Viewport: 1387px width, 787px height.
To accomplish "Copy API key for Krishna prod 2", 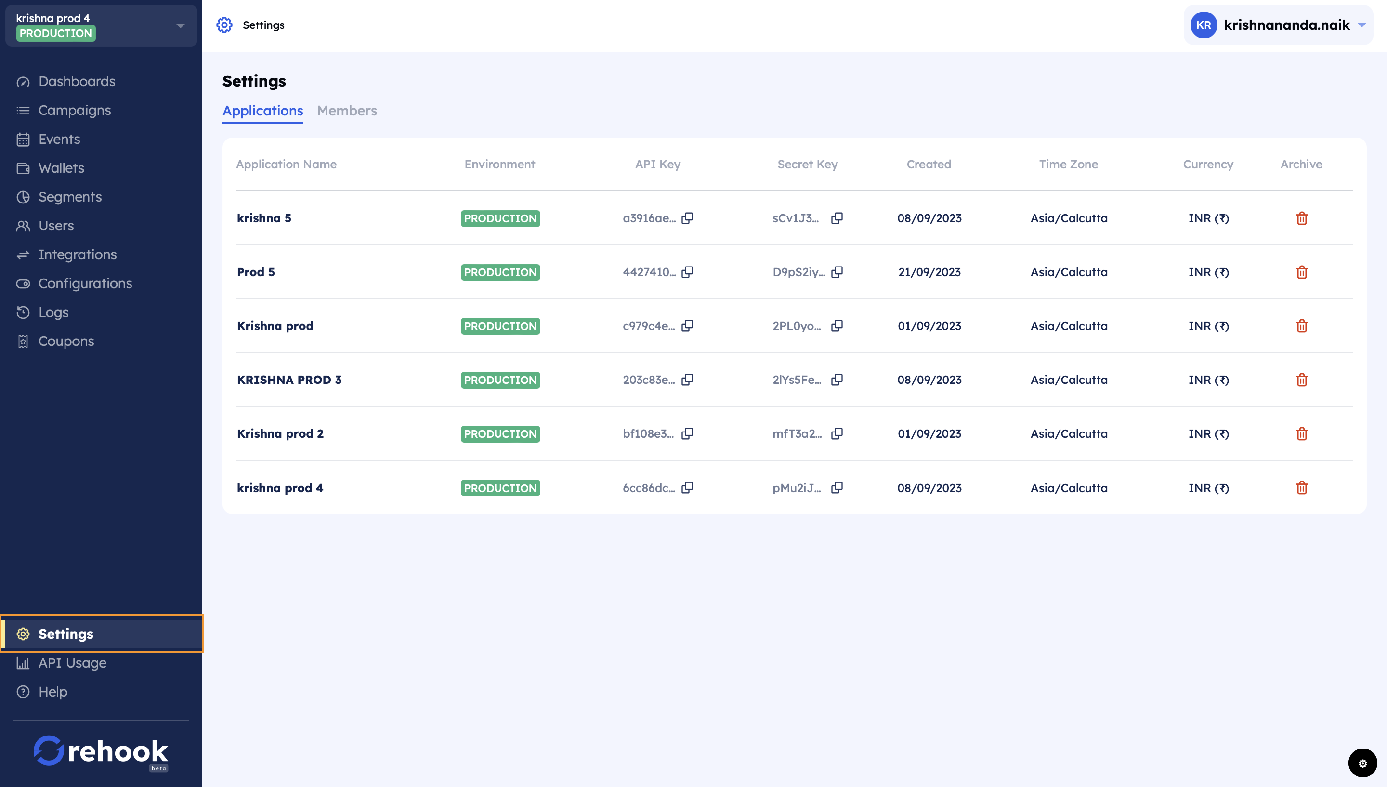I will 687,433.
